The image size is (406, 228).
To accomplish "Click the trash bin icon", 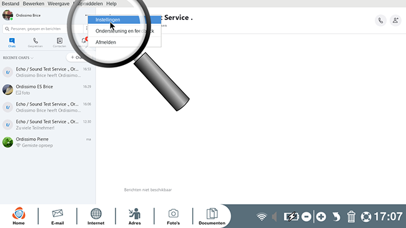I will [x=351, y=217].
